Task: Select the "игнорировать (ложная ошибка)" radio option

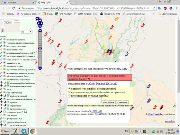Action: coord(69,96)
